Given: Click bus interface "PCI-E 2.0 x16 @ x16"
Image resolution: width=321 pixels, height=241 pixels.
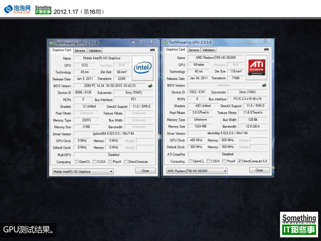Looking at the screenshot, I should coord(247,99).
